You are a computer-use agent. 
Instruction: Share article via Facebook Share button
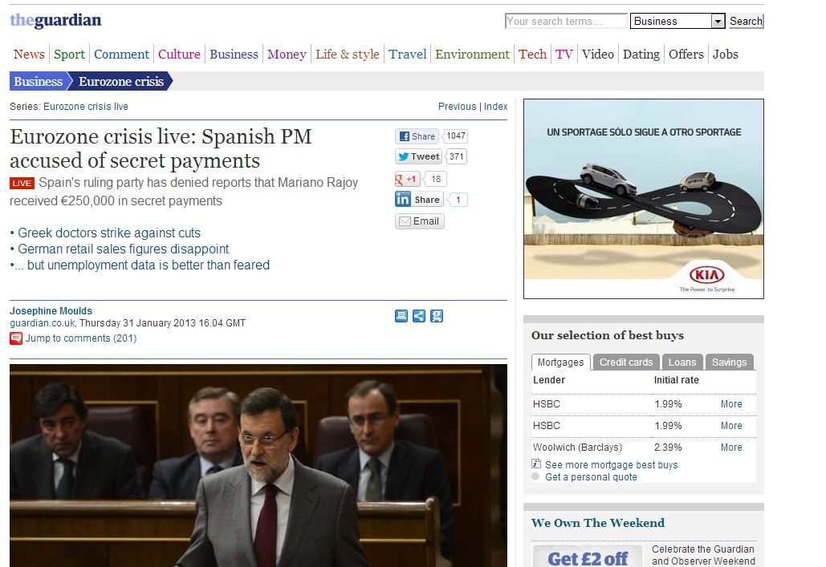click(x=417, y=136)
